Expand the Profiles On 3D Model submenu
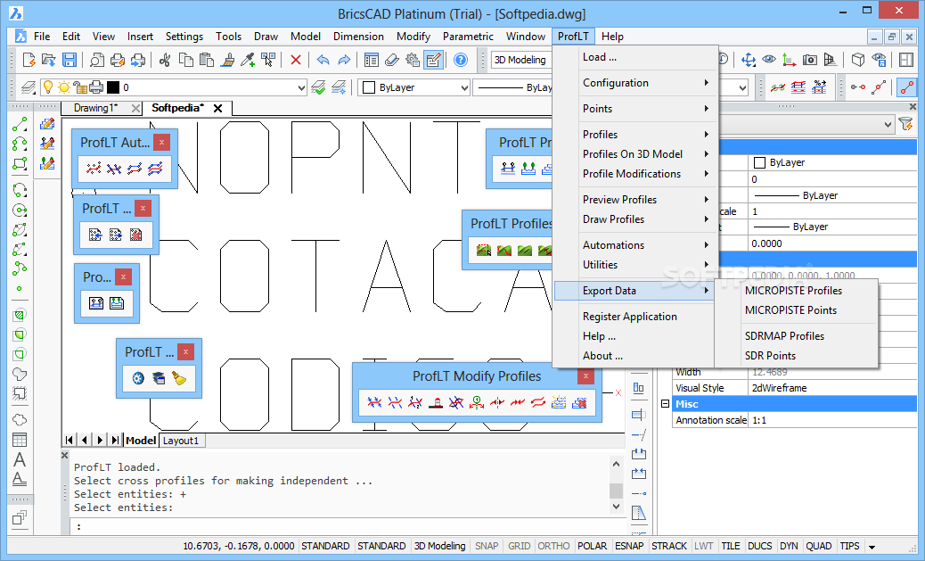 pos(646,154)
